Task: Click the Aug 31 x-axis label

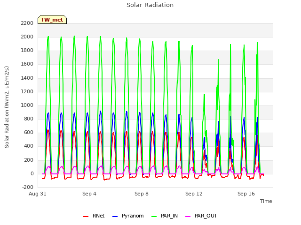Action: pyautogui.click(x=38, y=194)
